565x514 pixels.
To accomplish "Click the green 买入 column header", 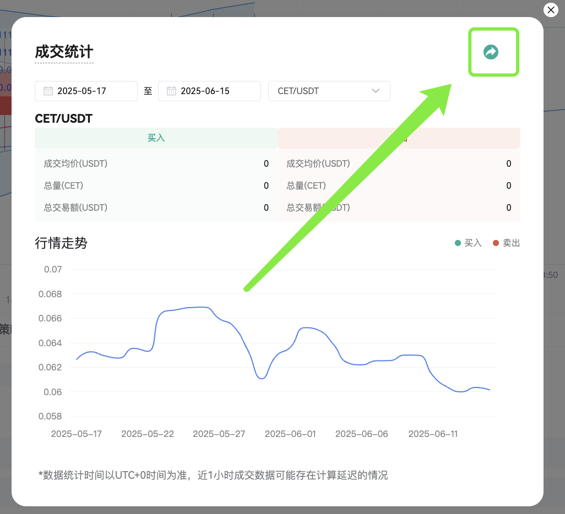I will (x=156, y=138).
